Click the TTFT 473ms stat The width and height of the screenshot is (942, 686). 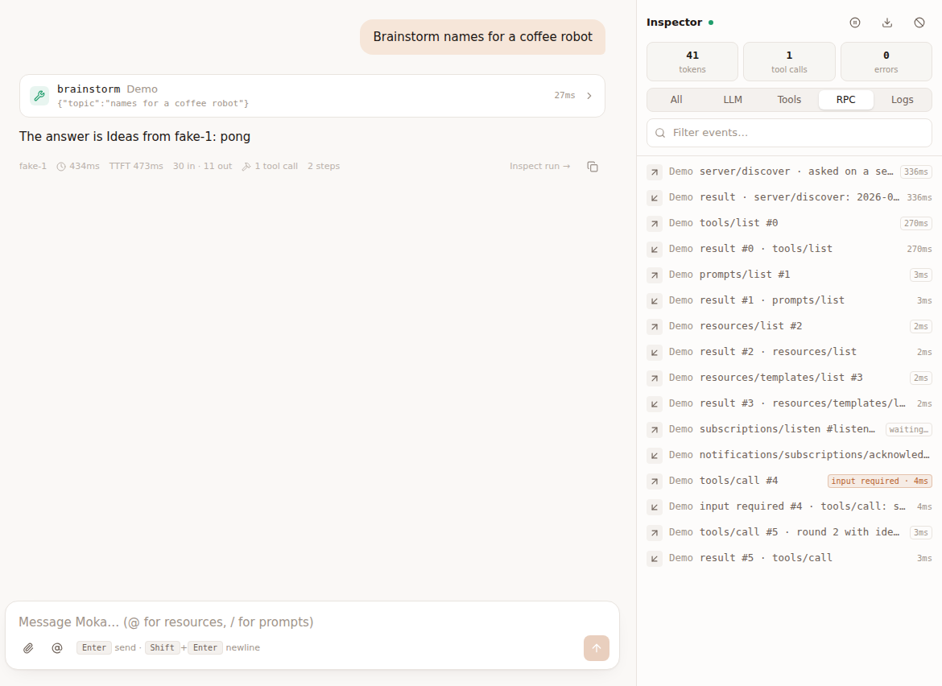pyautogui.click(x=136, y=167)
